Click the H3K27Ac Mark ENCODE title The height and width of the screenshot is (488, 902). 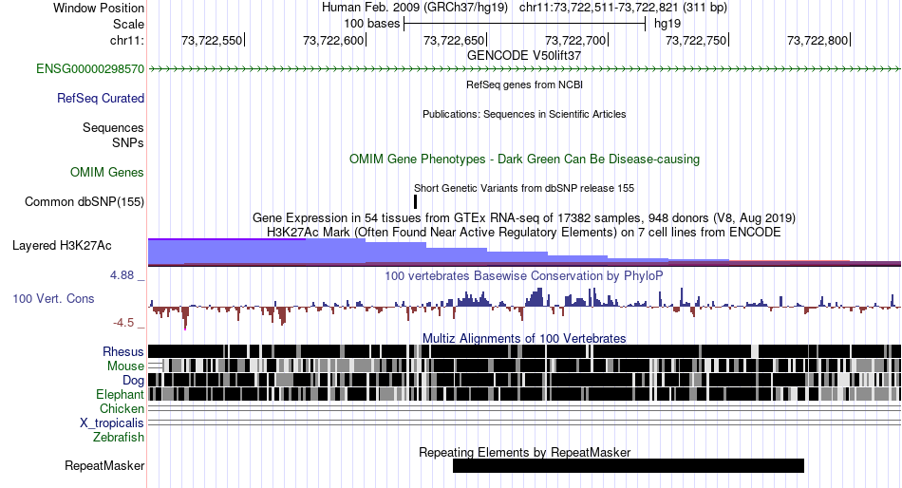(524, 232)
